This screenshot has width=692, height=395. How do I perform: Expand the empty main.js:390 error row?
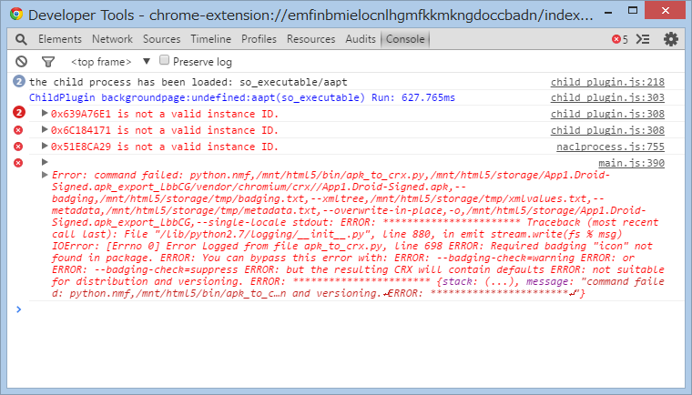pyautogui.click(x=45, y=162)
